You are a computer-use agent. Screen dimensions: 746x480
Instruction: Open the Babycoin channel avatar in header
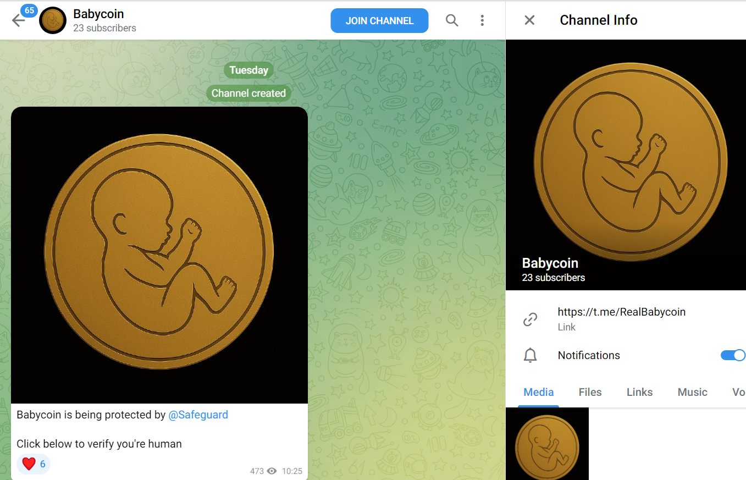(53, 20)
